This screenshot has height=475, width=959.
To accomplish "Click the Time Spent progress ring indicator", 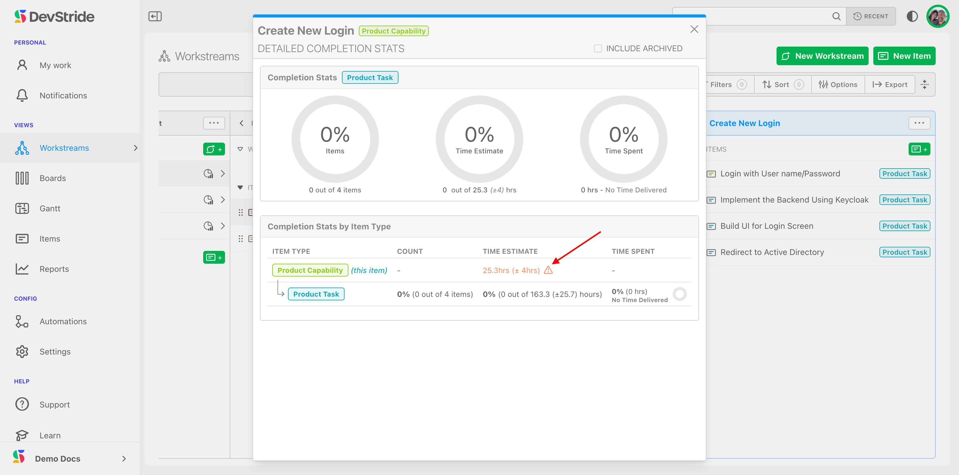I will [x=679, y=294].
